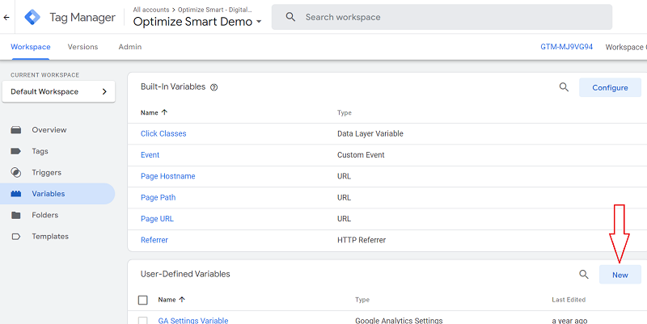Tick the GA Settings Variable checkbox
The image size is (647, 324).
pos(143,320)
